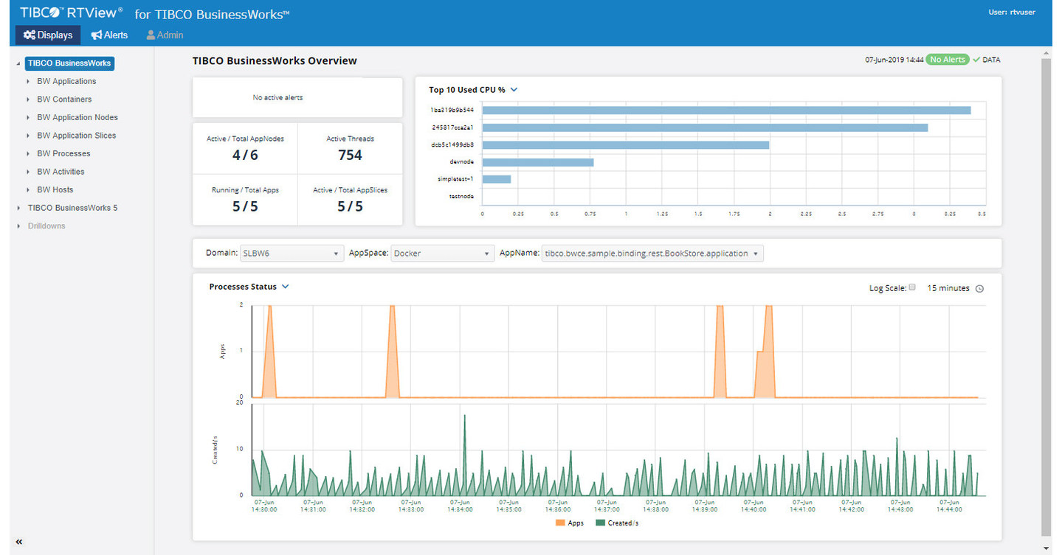Image resolution: width=1062 pixels, height=555 pixels.
Task: Open the AppName application dropdown
Action: coord(652,254)
